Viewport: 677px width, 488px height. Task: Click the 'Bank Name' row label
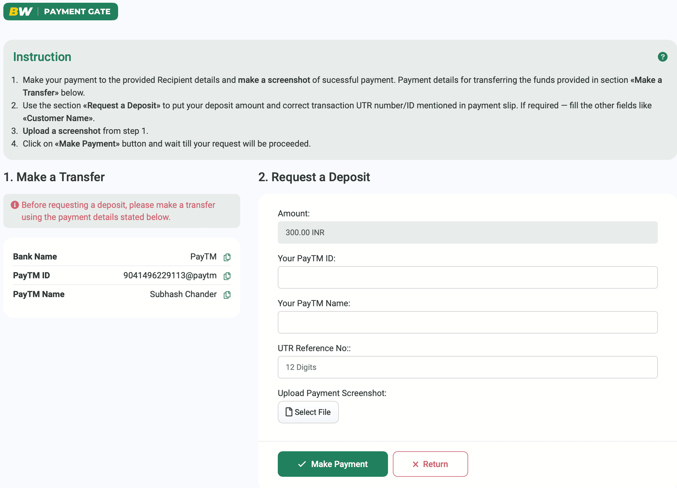point(35,257)
